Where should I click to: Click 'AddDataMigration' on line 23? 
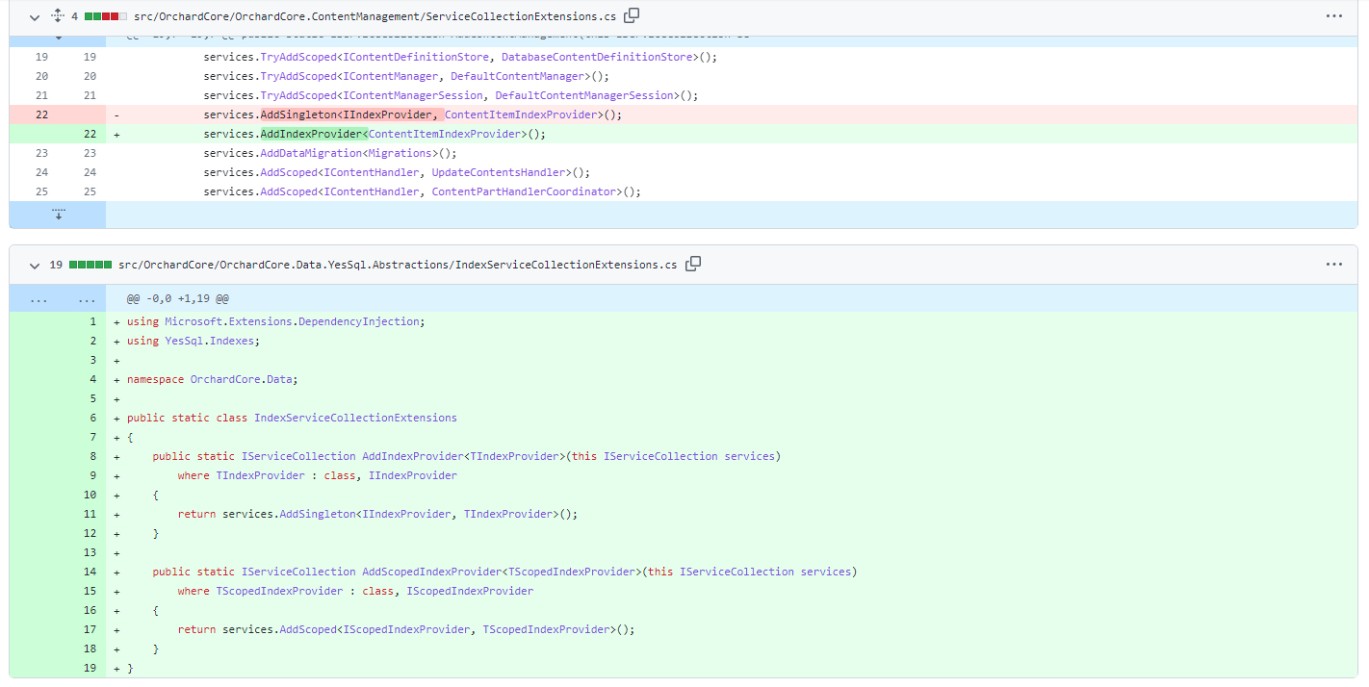coord(311,153)
